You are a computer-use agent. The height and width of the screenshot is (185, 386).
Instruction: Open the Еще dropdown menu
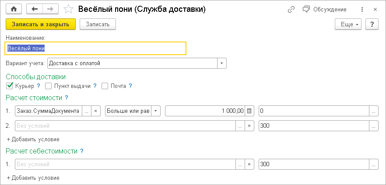(x=348, y=24)
